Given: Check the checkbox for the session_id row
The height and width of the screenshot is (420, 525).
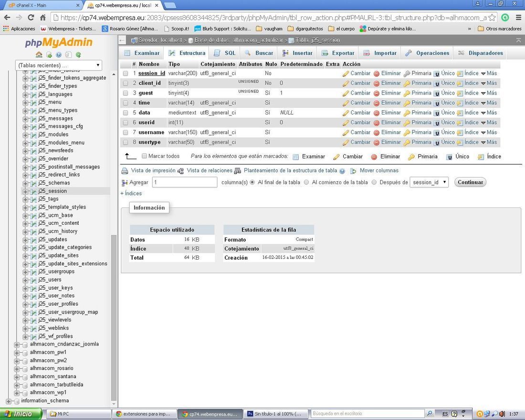Looking at the screenshot, I should tap(126, 73).
